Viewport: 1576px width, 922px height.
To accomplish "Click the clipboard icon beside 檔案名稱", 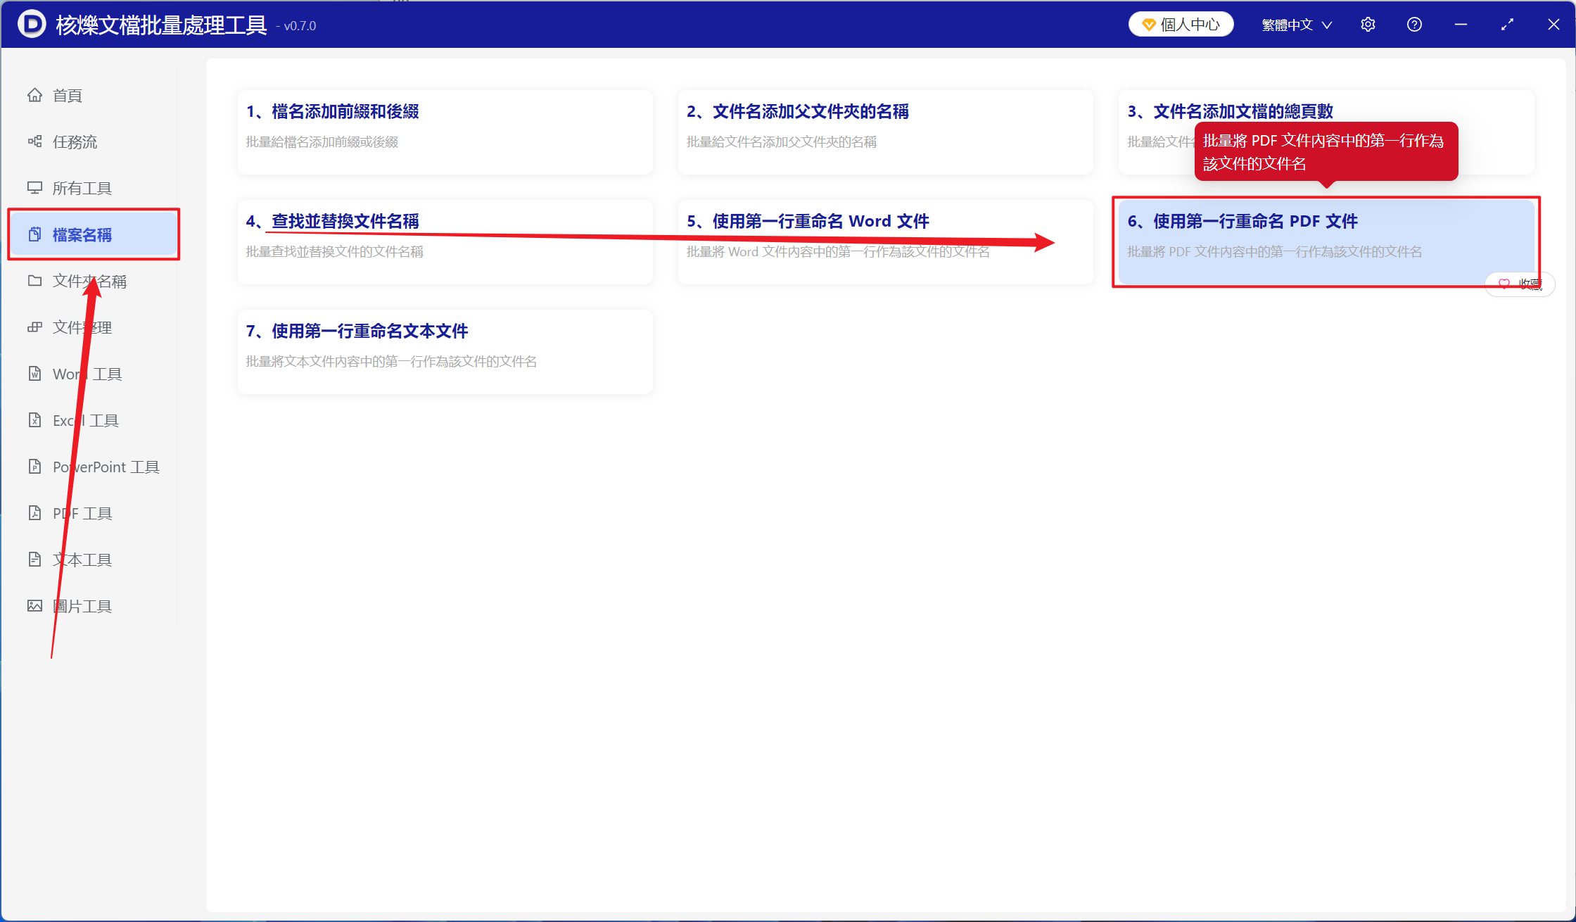I will click(x=34, y=234).
